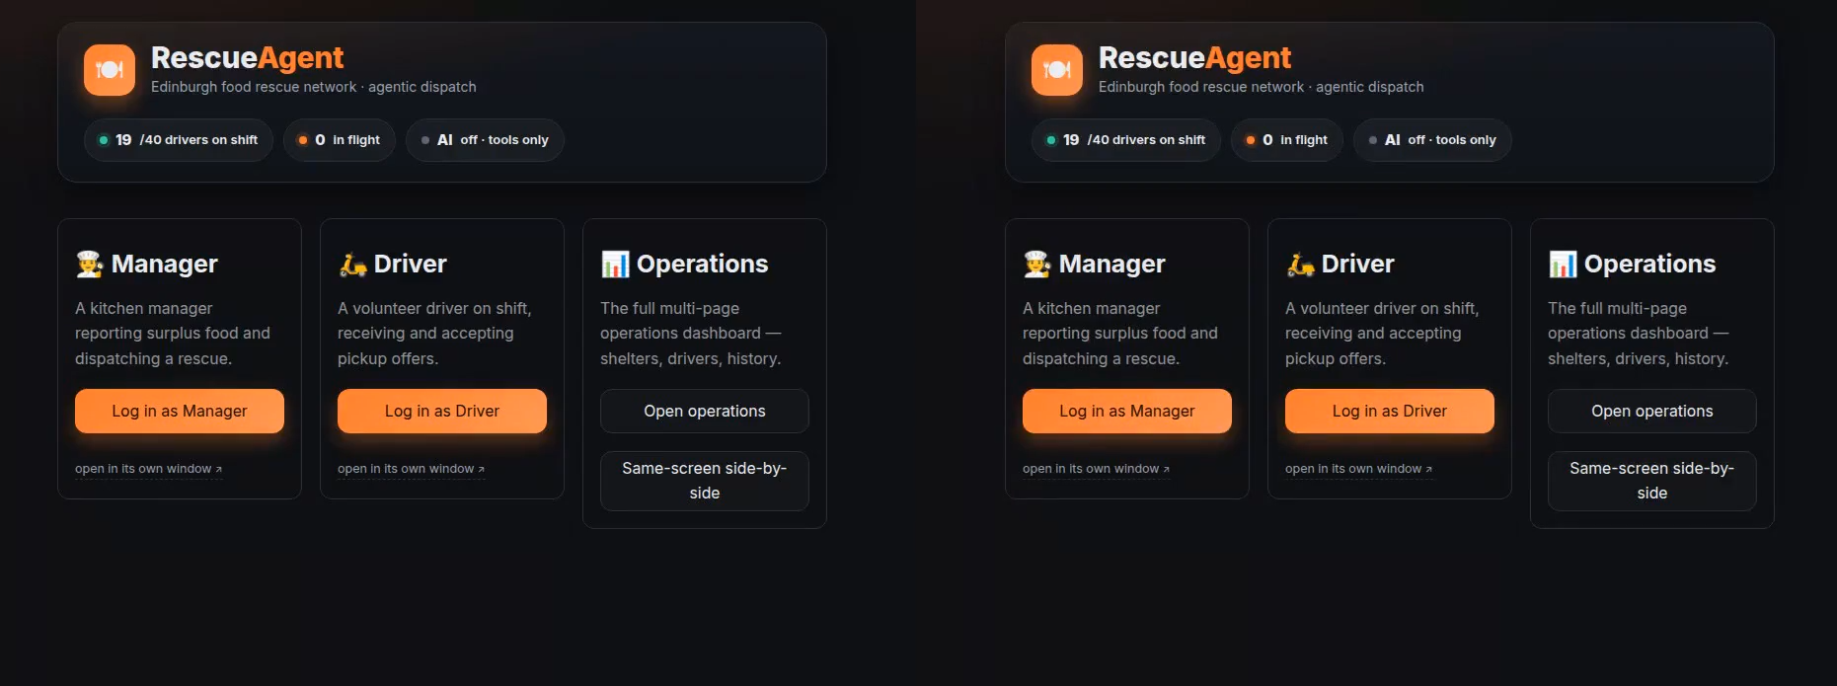Click the drivers on shift pill, right pane
Viewport: 1837px width, 686px height.
[1126, 140]
